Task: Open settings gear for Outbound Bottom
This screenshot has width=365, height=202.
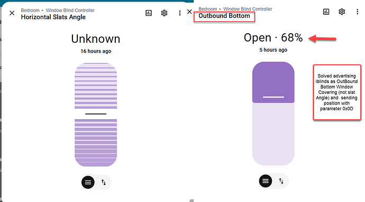Action: click(x=342, y=12)
